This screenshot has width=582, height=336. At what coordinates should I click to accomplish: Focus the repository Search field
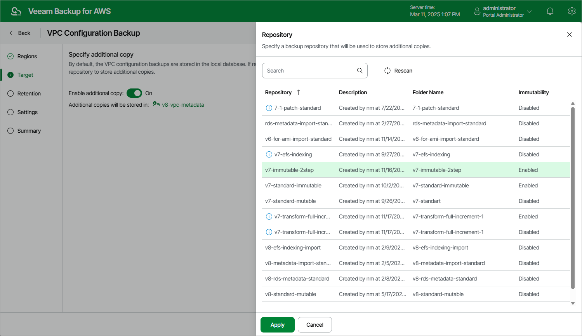[x=310, y=71]
